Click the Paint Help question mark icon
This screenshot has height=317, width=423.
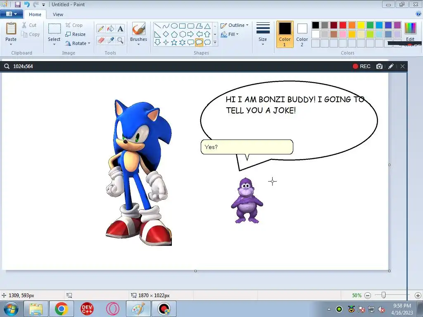(419, 14)
